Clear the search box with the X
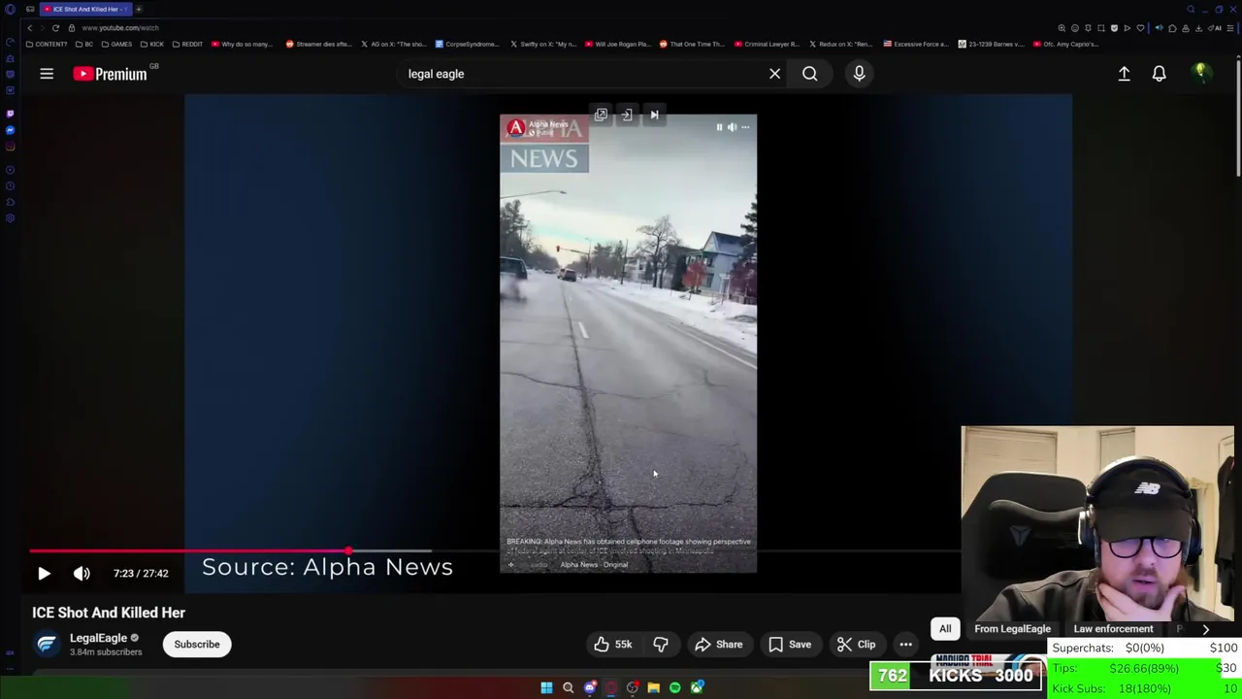 (x=774, y=74)
